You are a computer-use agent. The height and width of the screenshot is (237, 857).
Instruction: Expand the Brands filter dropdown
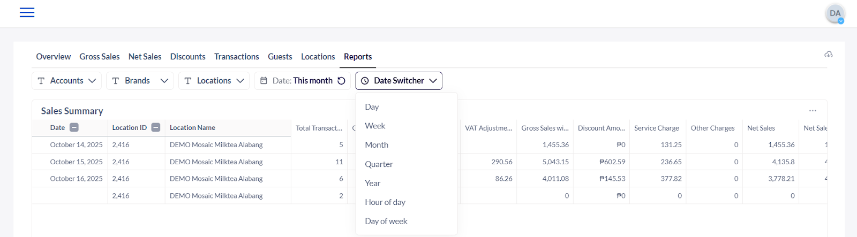pyautogui.click(x=139, y=81)
